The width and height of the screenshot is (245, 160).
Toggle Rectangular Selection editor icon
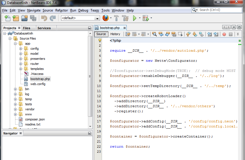pos(180,34)
